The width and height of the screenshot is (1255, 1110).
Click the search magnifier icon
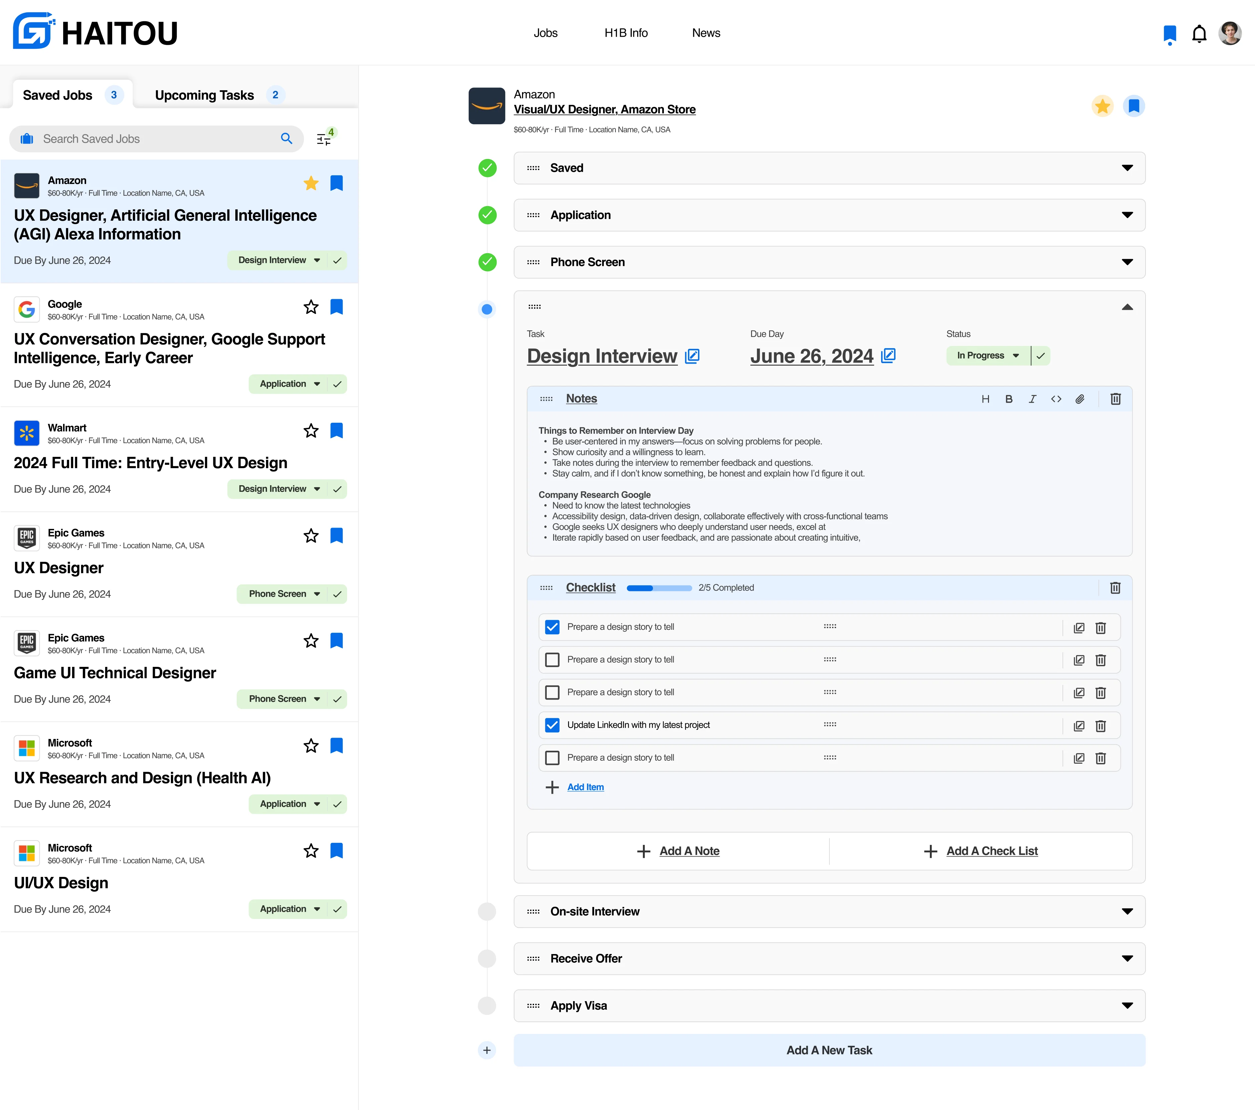tap(286, 139)
